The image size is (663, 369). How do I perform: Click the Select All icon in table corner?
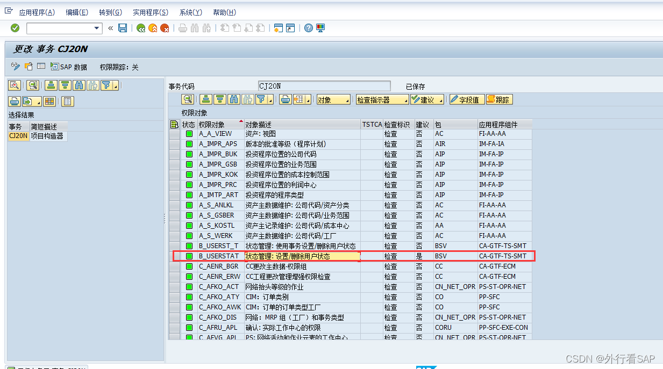[x=174, y=125]
